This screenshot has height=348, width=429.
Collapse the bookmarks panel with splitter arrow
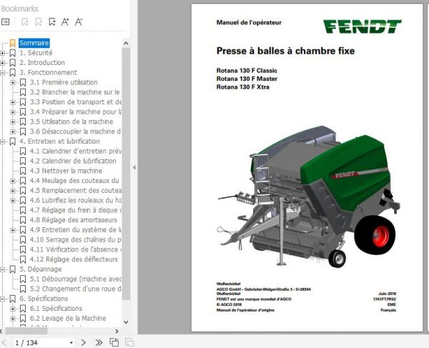[134, 167]
